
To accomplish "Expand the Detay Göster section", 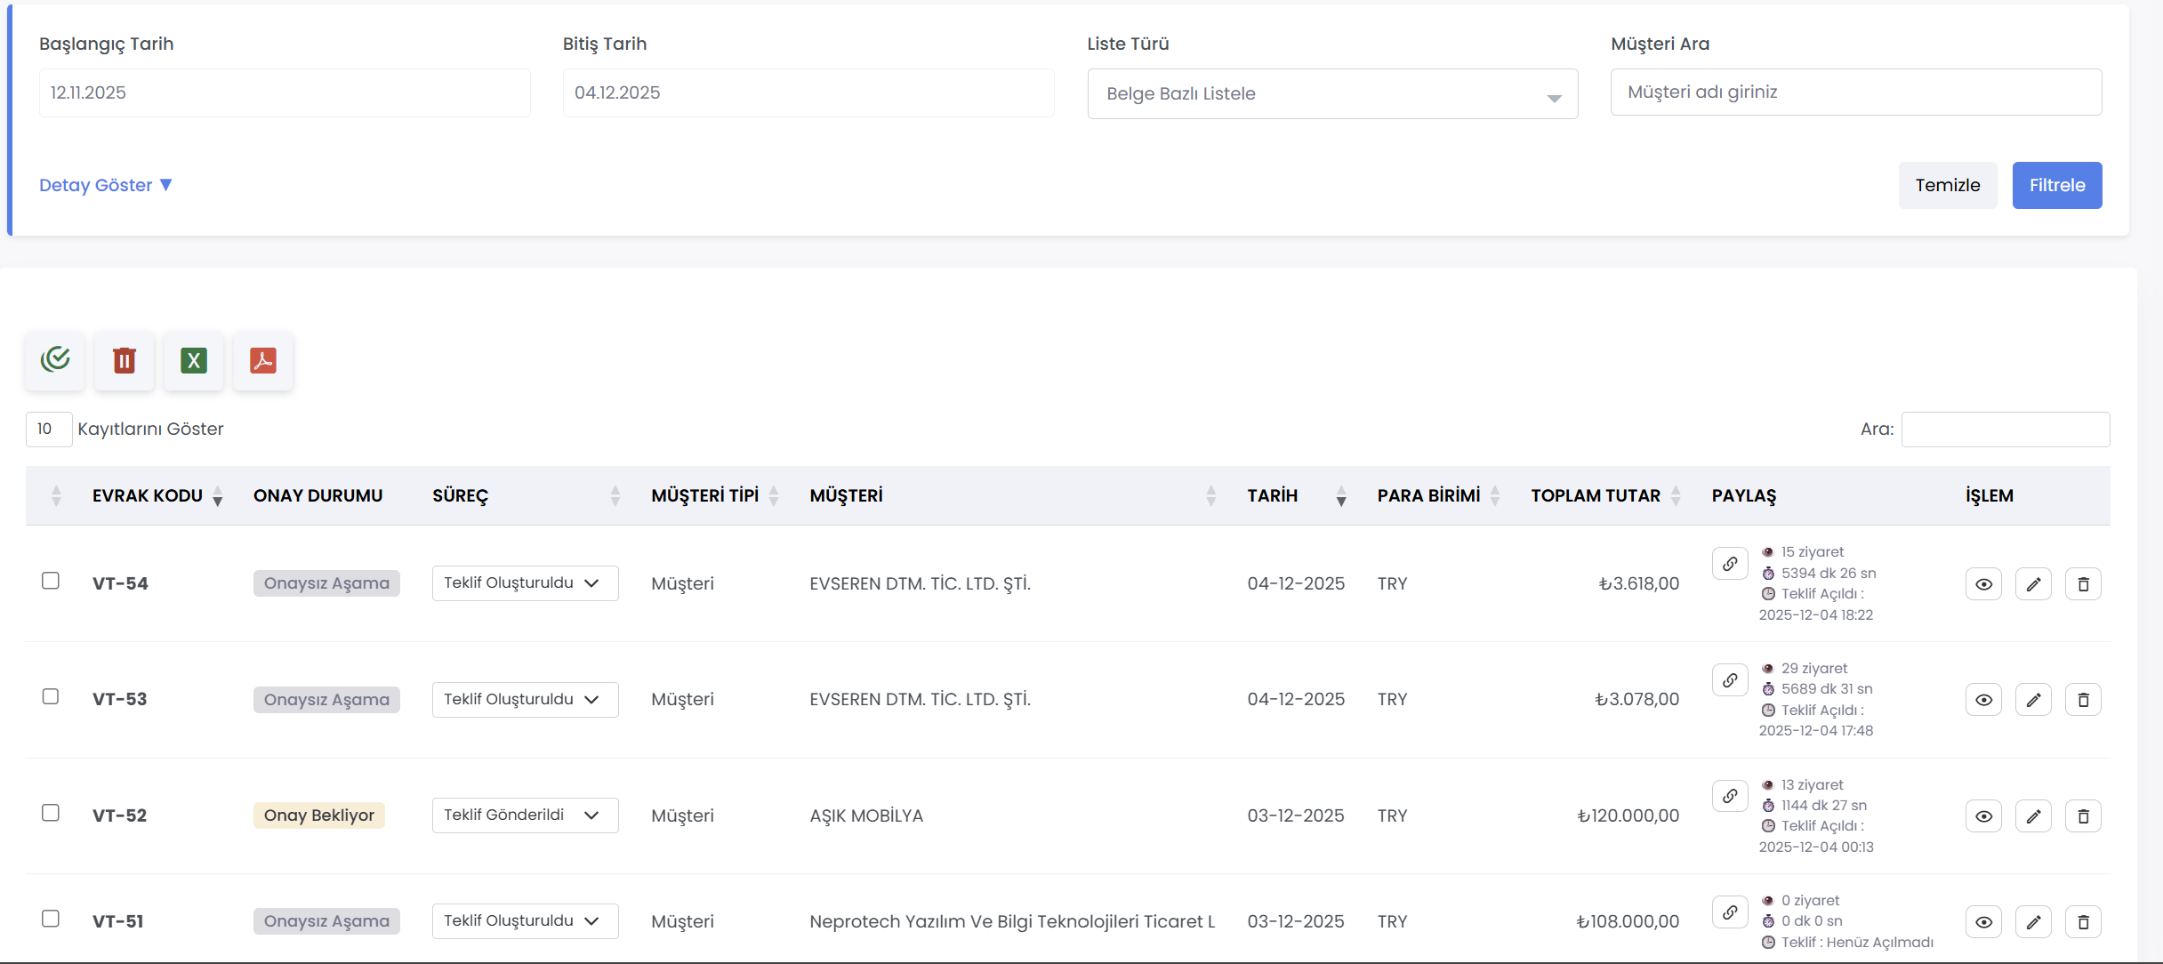I will 106,185.
